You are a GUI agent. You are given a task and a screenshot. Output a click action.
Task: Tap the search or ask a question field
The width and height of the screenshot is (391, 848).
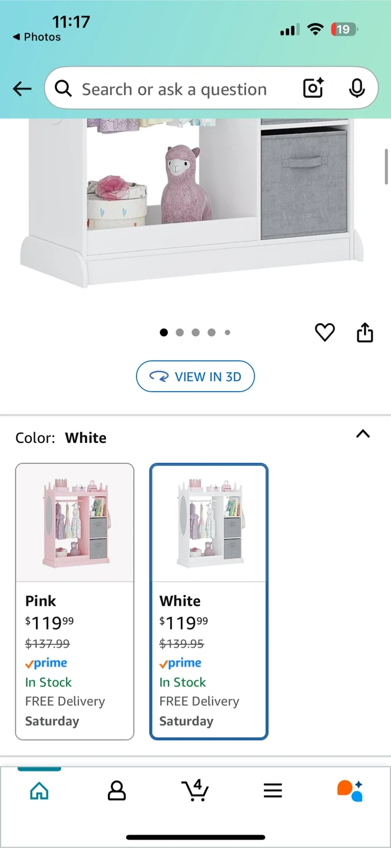[174, 89]
